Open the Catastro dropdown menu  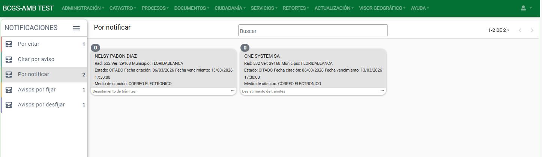tap(123, 8)
